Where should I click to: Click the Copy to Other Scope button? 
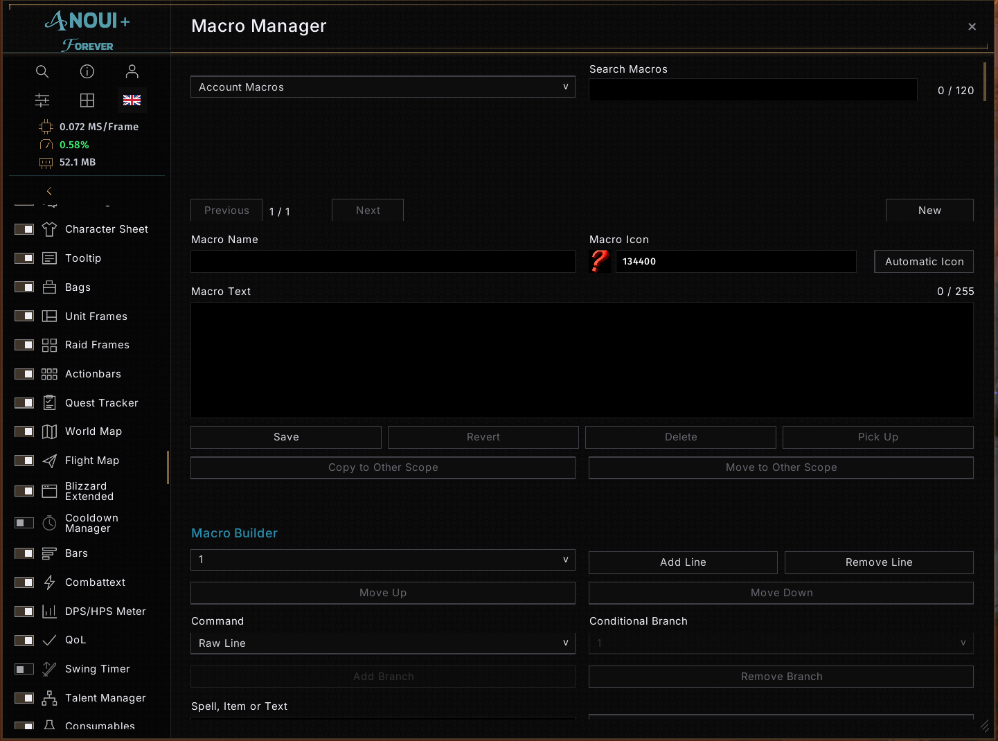(383, 467)
